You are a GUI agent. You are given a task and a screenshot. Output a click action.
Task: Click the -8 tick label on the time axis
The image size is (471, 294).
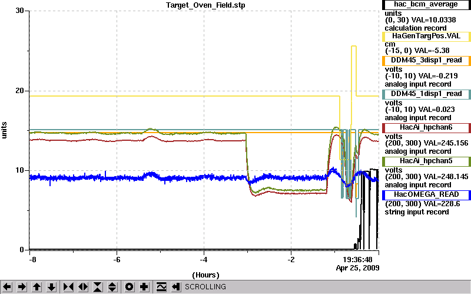32,259
